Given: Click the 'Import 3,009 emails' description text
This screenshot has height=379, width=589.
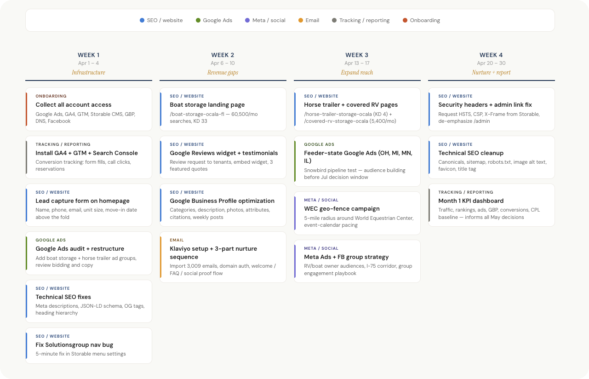Looking at the screenshot, I should [x=223, y=270].
